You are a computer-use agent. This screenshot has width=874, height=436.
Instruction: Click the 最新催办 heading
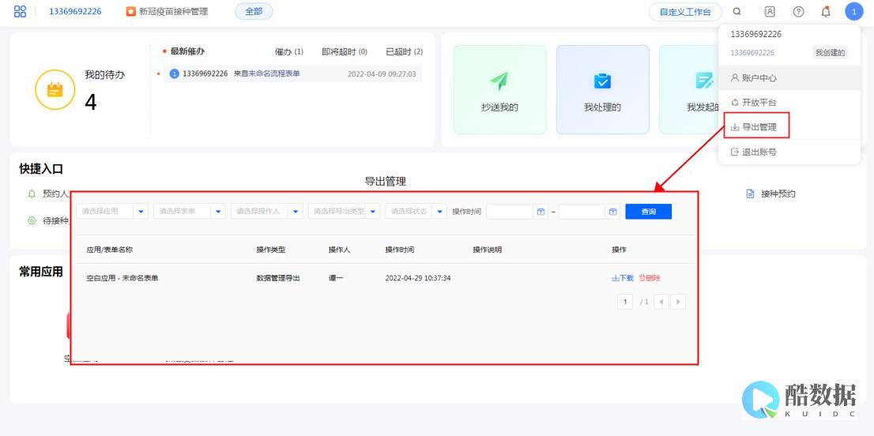pos(187,51)
